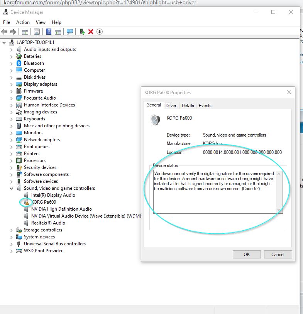Screen dimensions: 303x314
Task: Switch to the Driver tab
Action: click(171, 106)
